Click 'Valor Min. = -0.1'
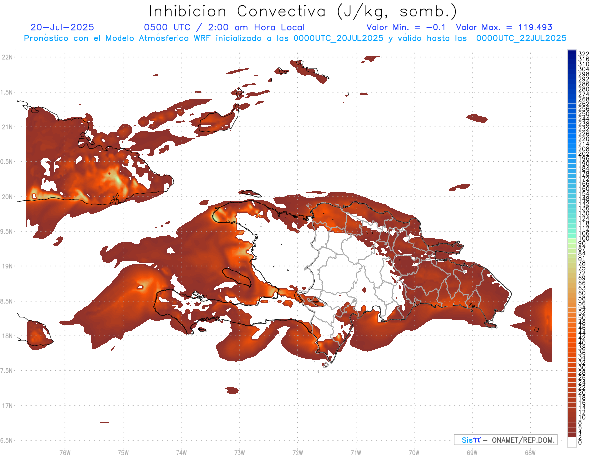This screenshot has width=595, height=459. 406,27
